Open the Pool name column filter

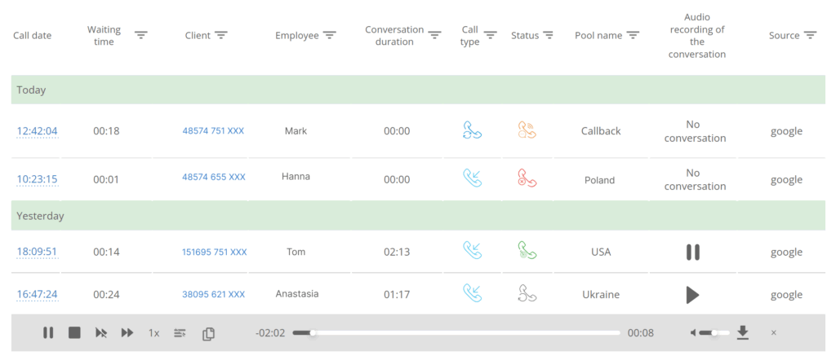633,35
